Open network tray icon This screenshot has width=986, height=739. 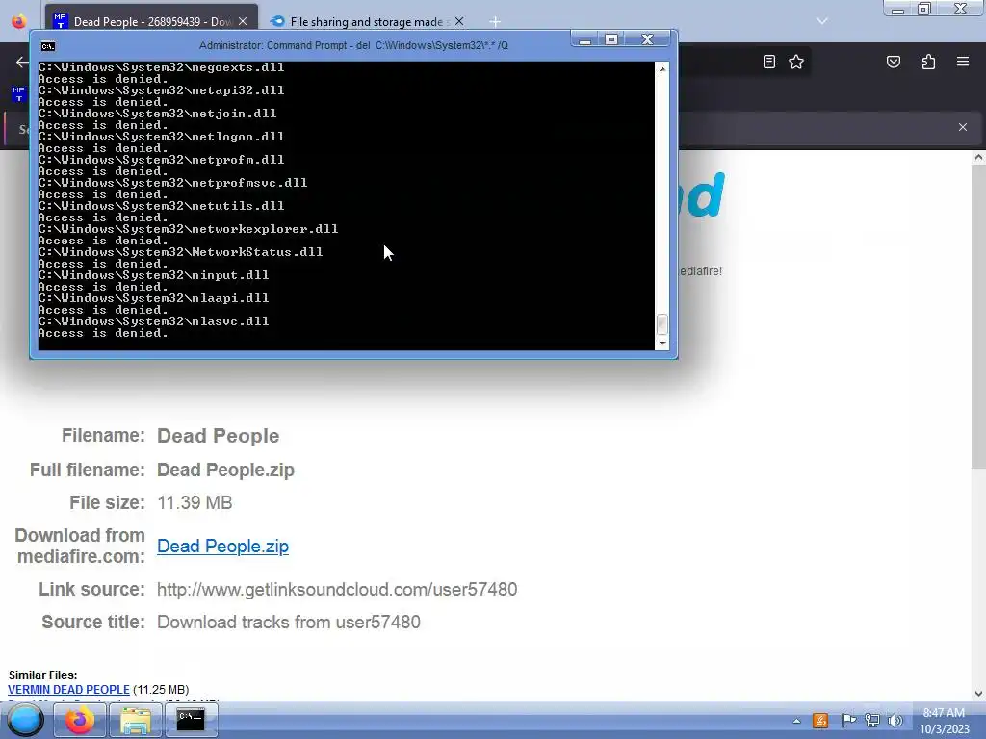[872, 721]
